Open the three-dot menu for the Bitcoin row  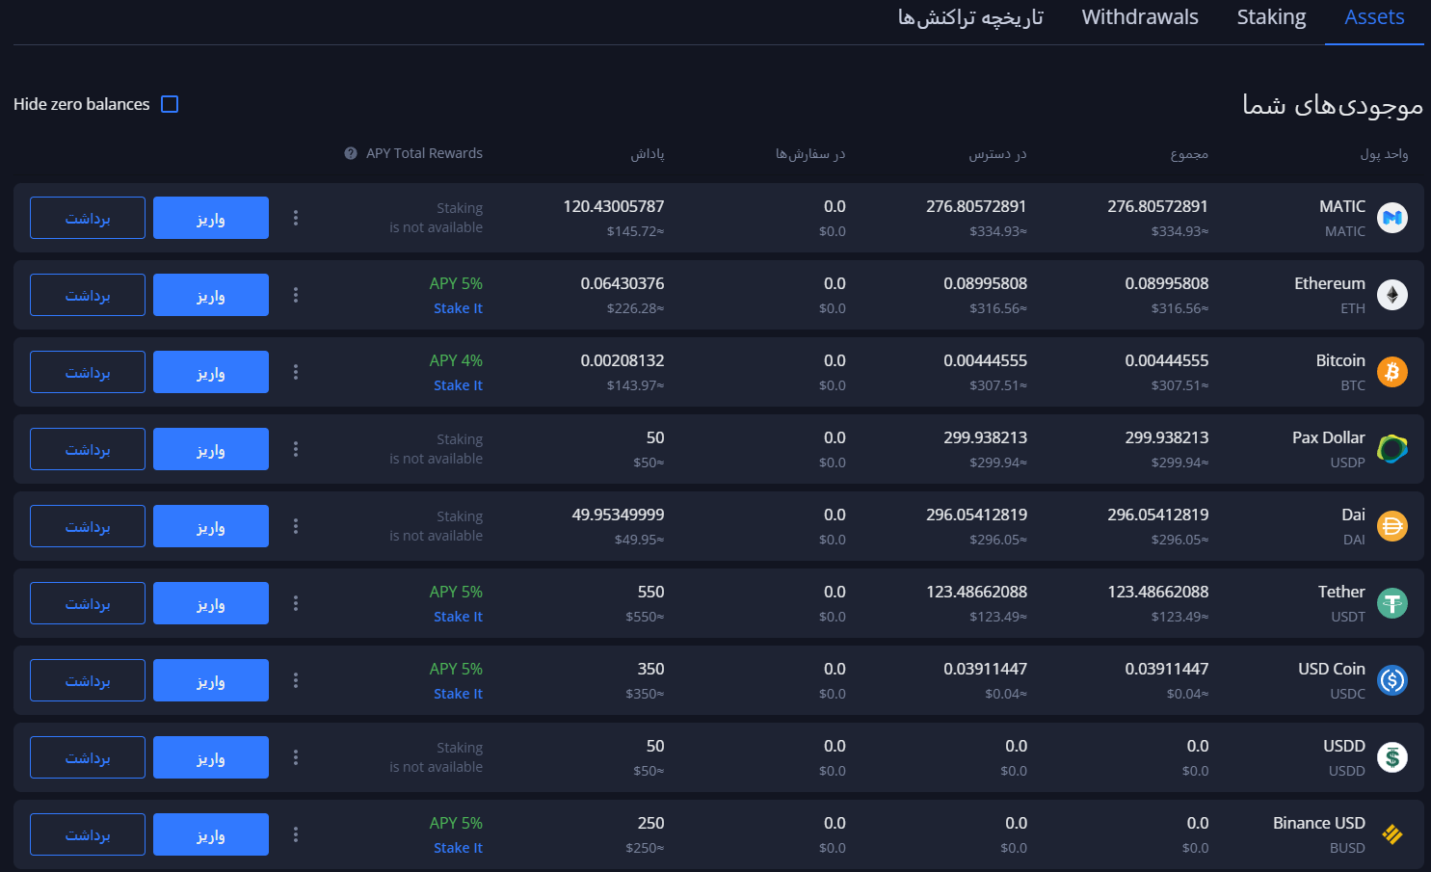coord(296,372)
